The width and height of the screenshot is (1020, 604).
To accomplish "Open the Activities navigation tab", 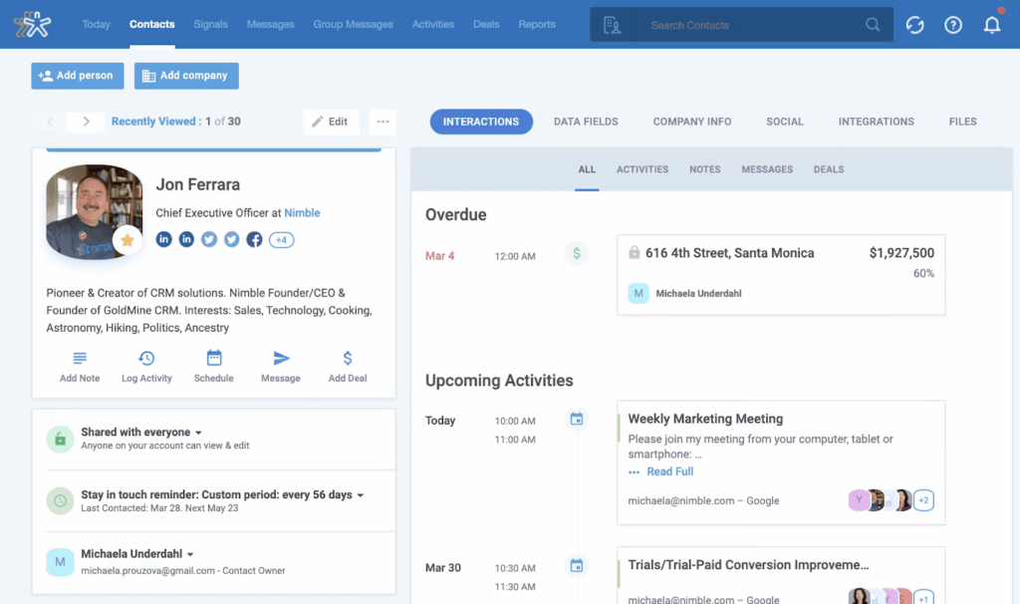I will click(x=433, y=24).
